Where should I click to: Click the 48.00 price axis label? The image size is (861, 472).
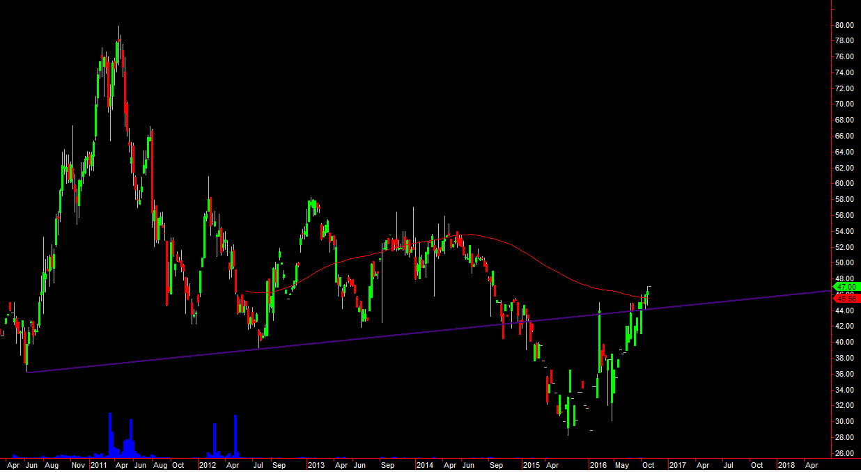pyautogui.click(x=844, y=278)
